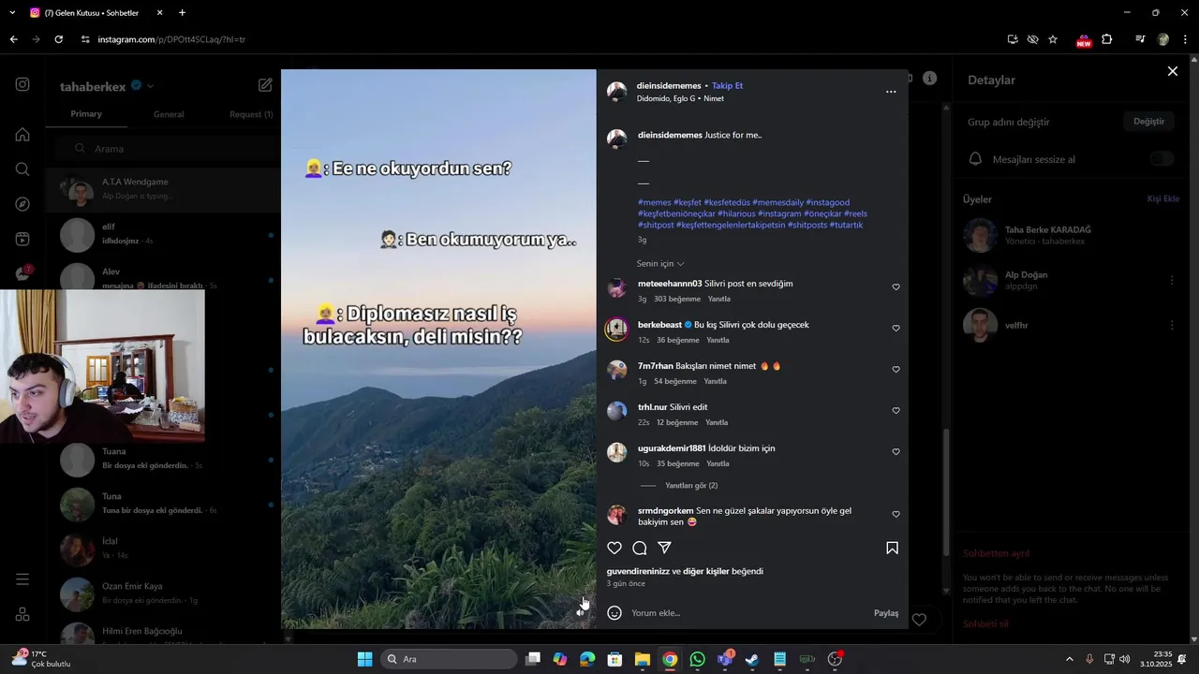Reload the page in browser toolbar
1199x674 pixels.
click(58, 39)
